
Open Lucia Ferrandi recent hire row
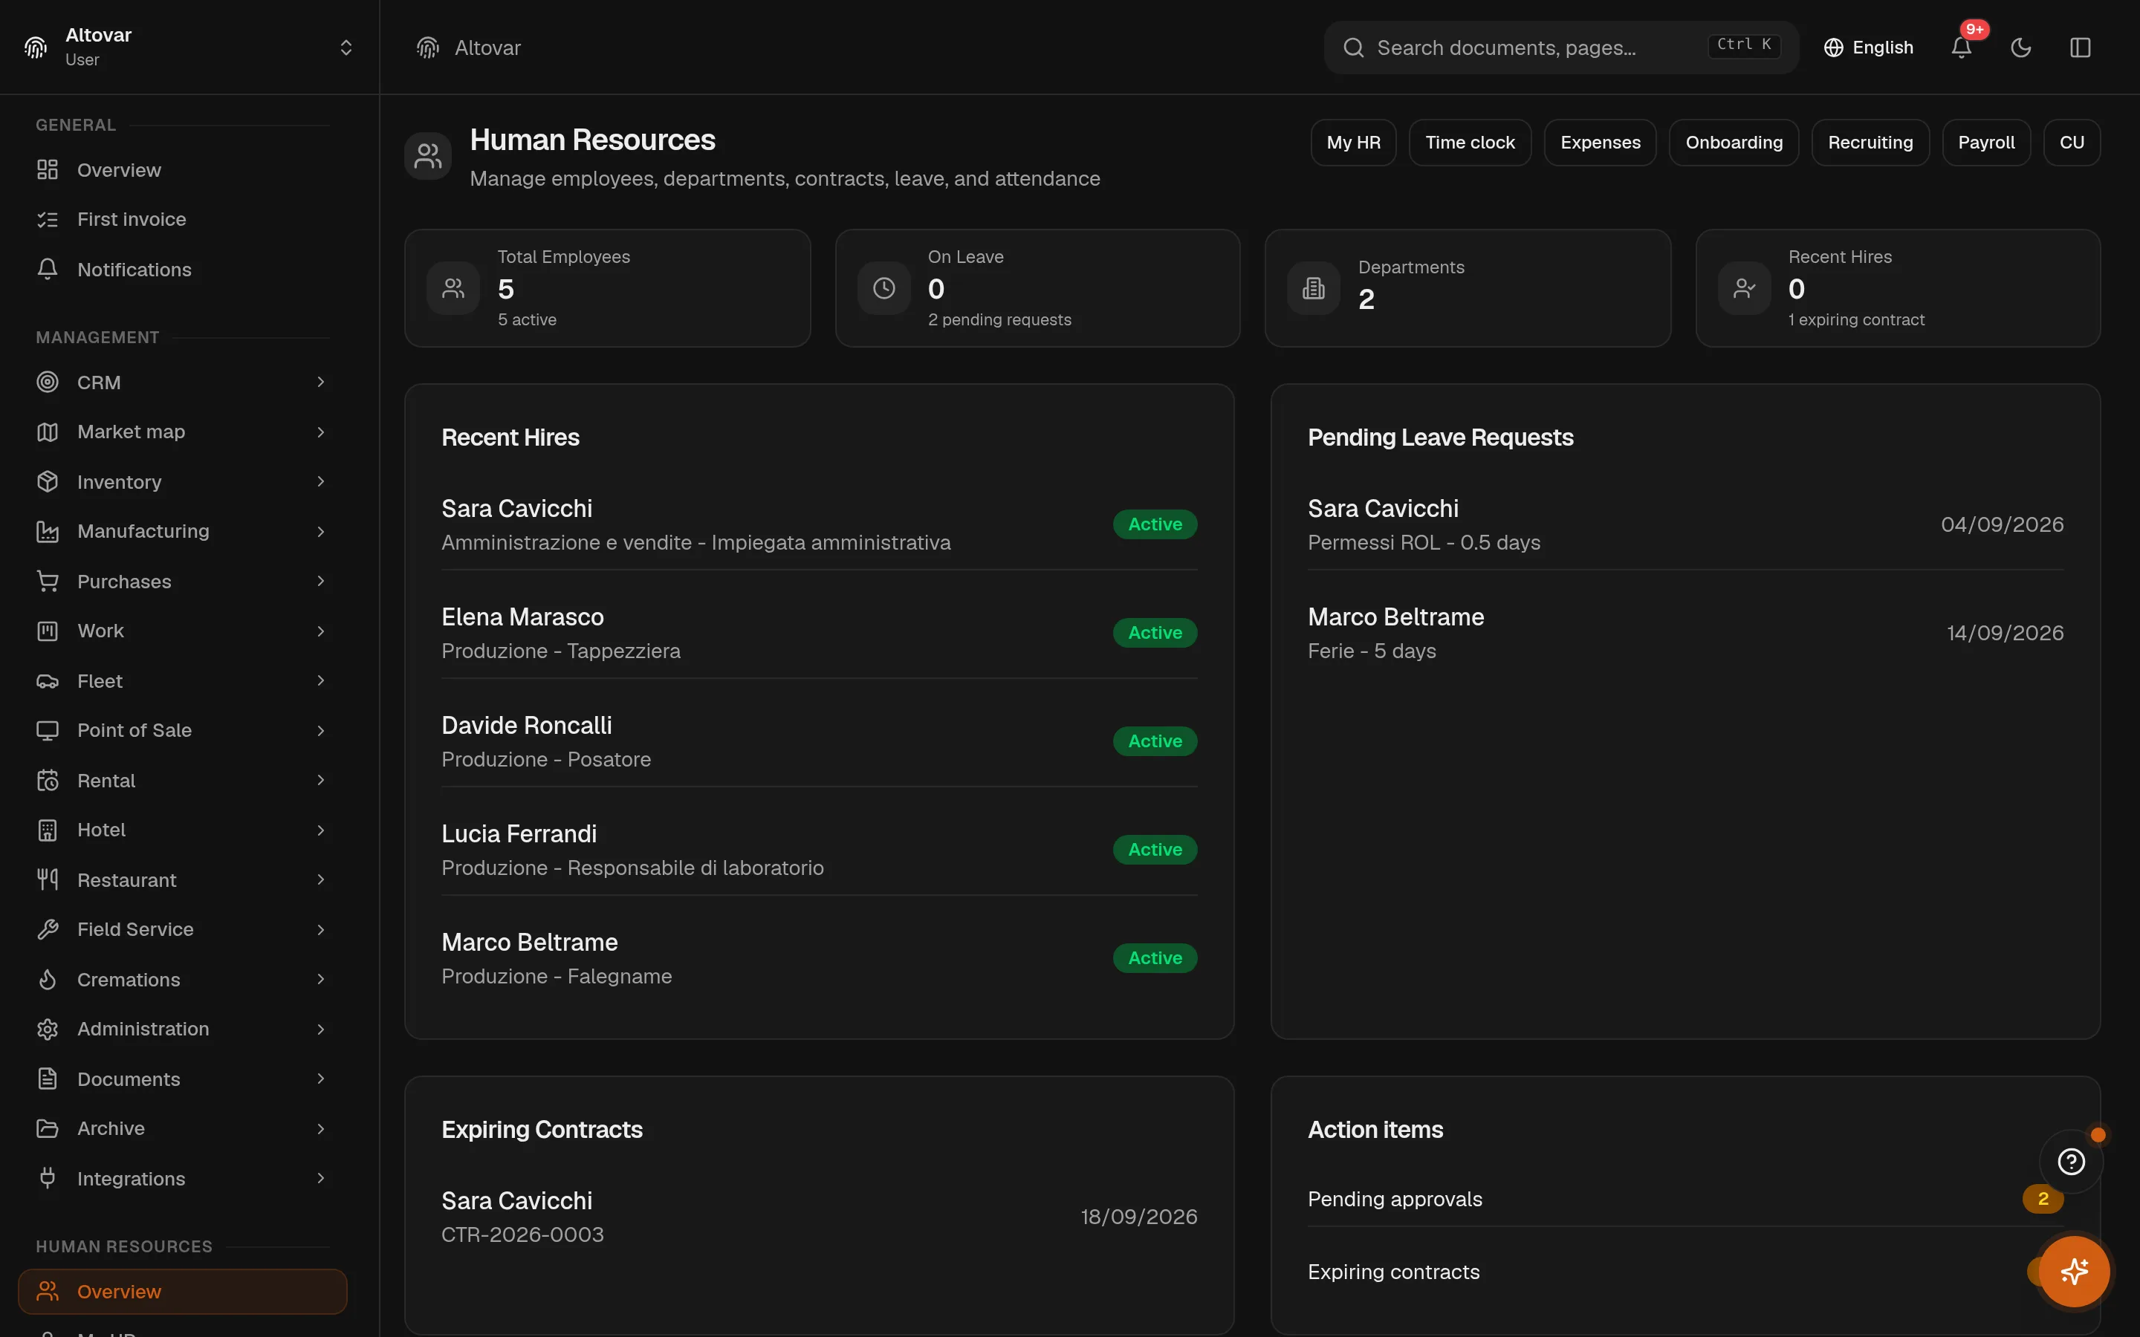point(819,850)
